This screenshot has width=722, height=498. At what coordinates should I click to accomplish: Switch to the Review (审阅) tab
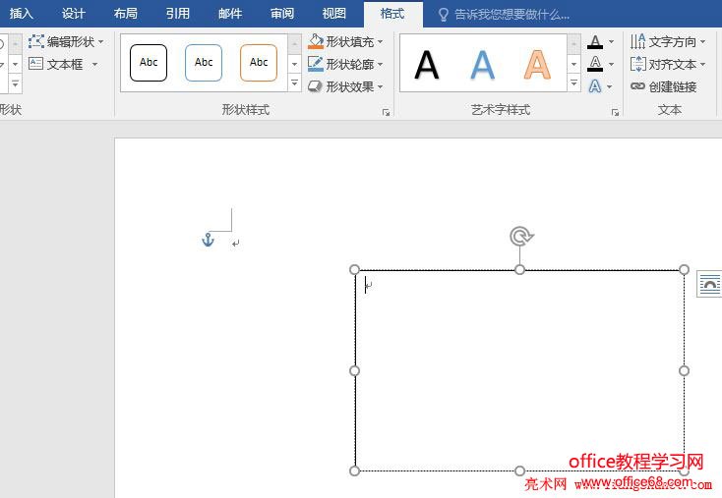coord(281,14)
